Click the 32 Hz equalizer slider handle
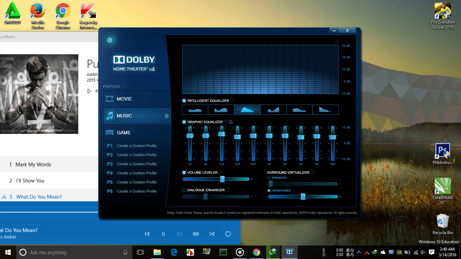 click(x=190, y=136)
